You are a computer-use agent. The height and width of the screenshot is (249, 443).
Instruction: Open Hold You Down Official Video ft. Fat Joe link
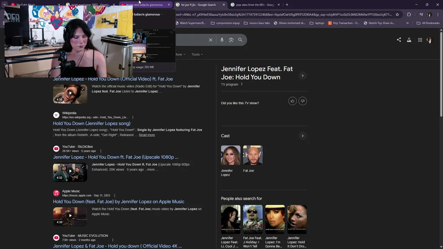pyautogui.click(x=113, y=79)
